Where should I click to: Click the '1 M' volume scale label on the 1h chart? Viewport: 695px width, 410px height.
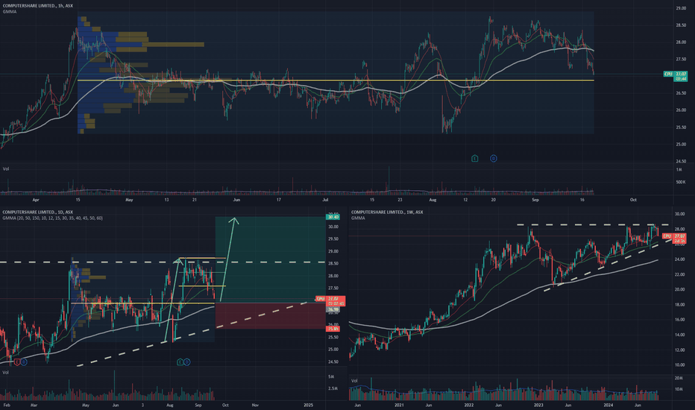(x=679, y=170)
